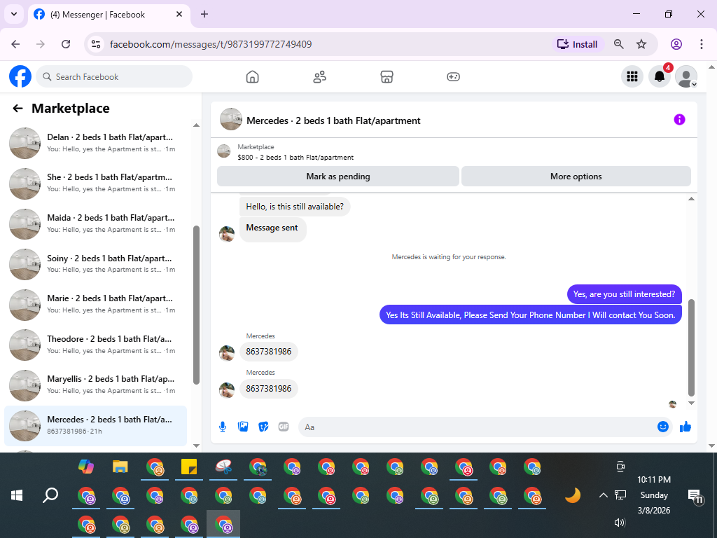
Task: Open the notification center with 11 badge
Action: click(x=695, y=497)
